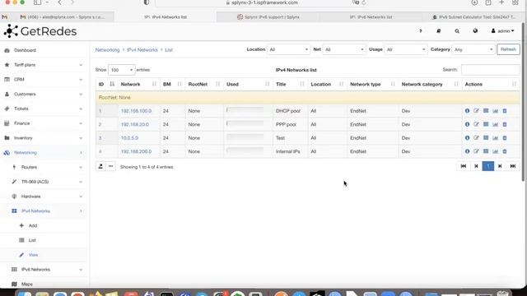This screenshot has height=296, width=527.
Task: Delete the Test network
Action: coord(505,138)
